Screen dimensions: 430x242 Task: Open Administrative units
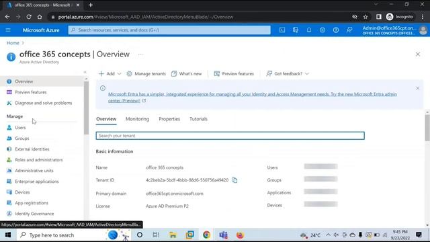tap(34, 171)
